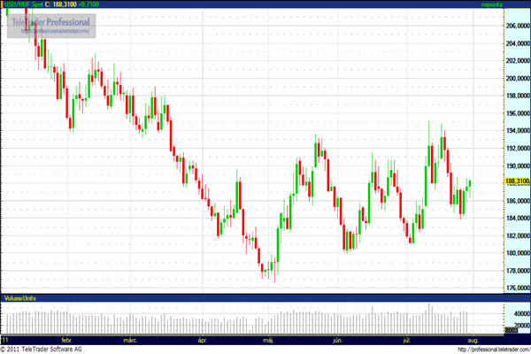Click the 'jún.' month label
The width and height of the screenshot is (531, 354).
337,339
